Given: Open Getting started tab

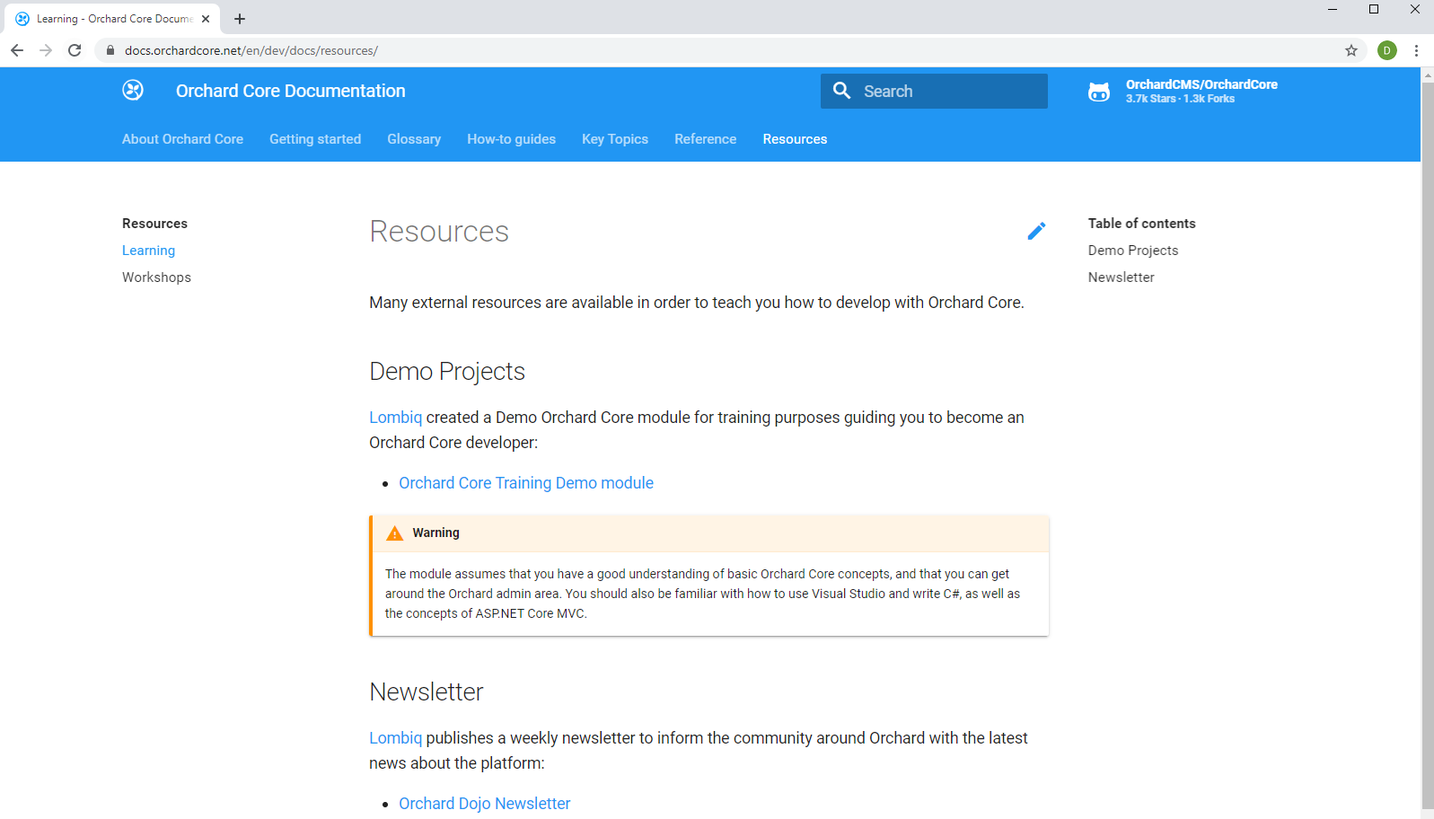Looking at the screenshot, I should click(x=315, y=139).
